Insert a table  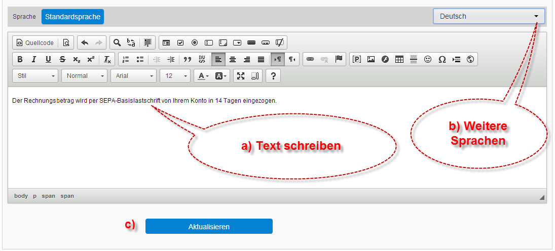[x=399, y=59]
